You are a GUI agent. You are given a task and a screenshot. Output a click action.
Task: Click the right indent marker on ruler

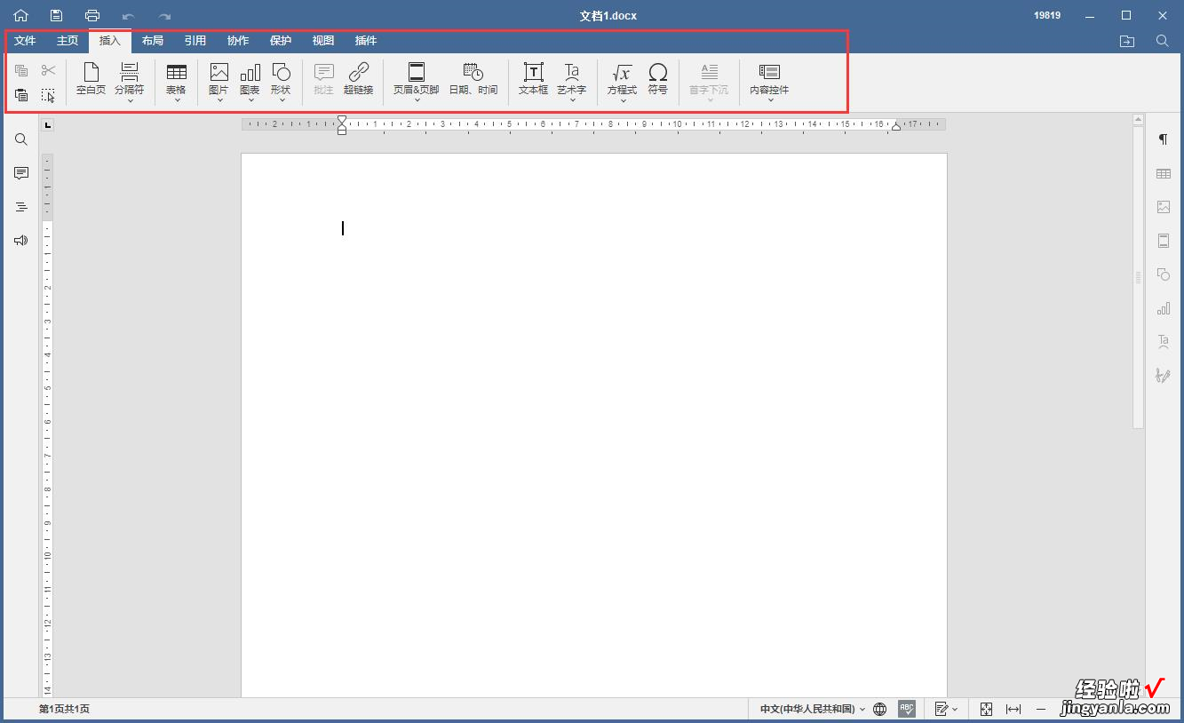point(896,127)
